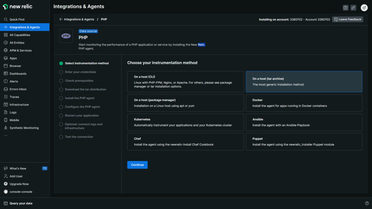Go to Alerts in left navigation

pyautogui.click(x=14, y=81)
